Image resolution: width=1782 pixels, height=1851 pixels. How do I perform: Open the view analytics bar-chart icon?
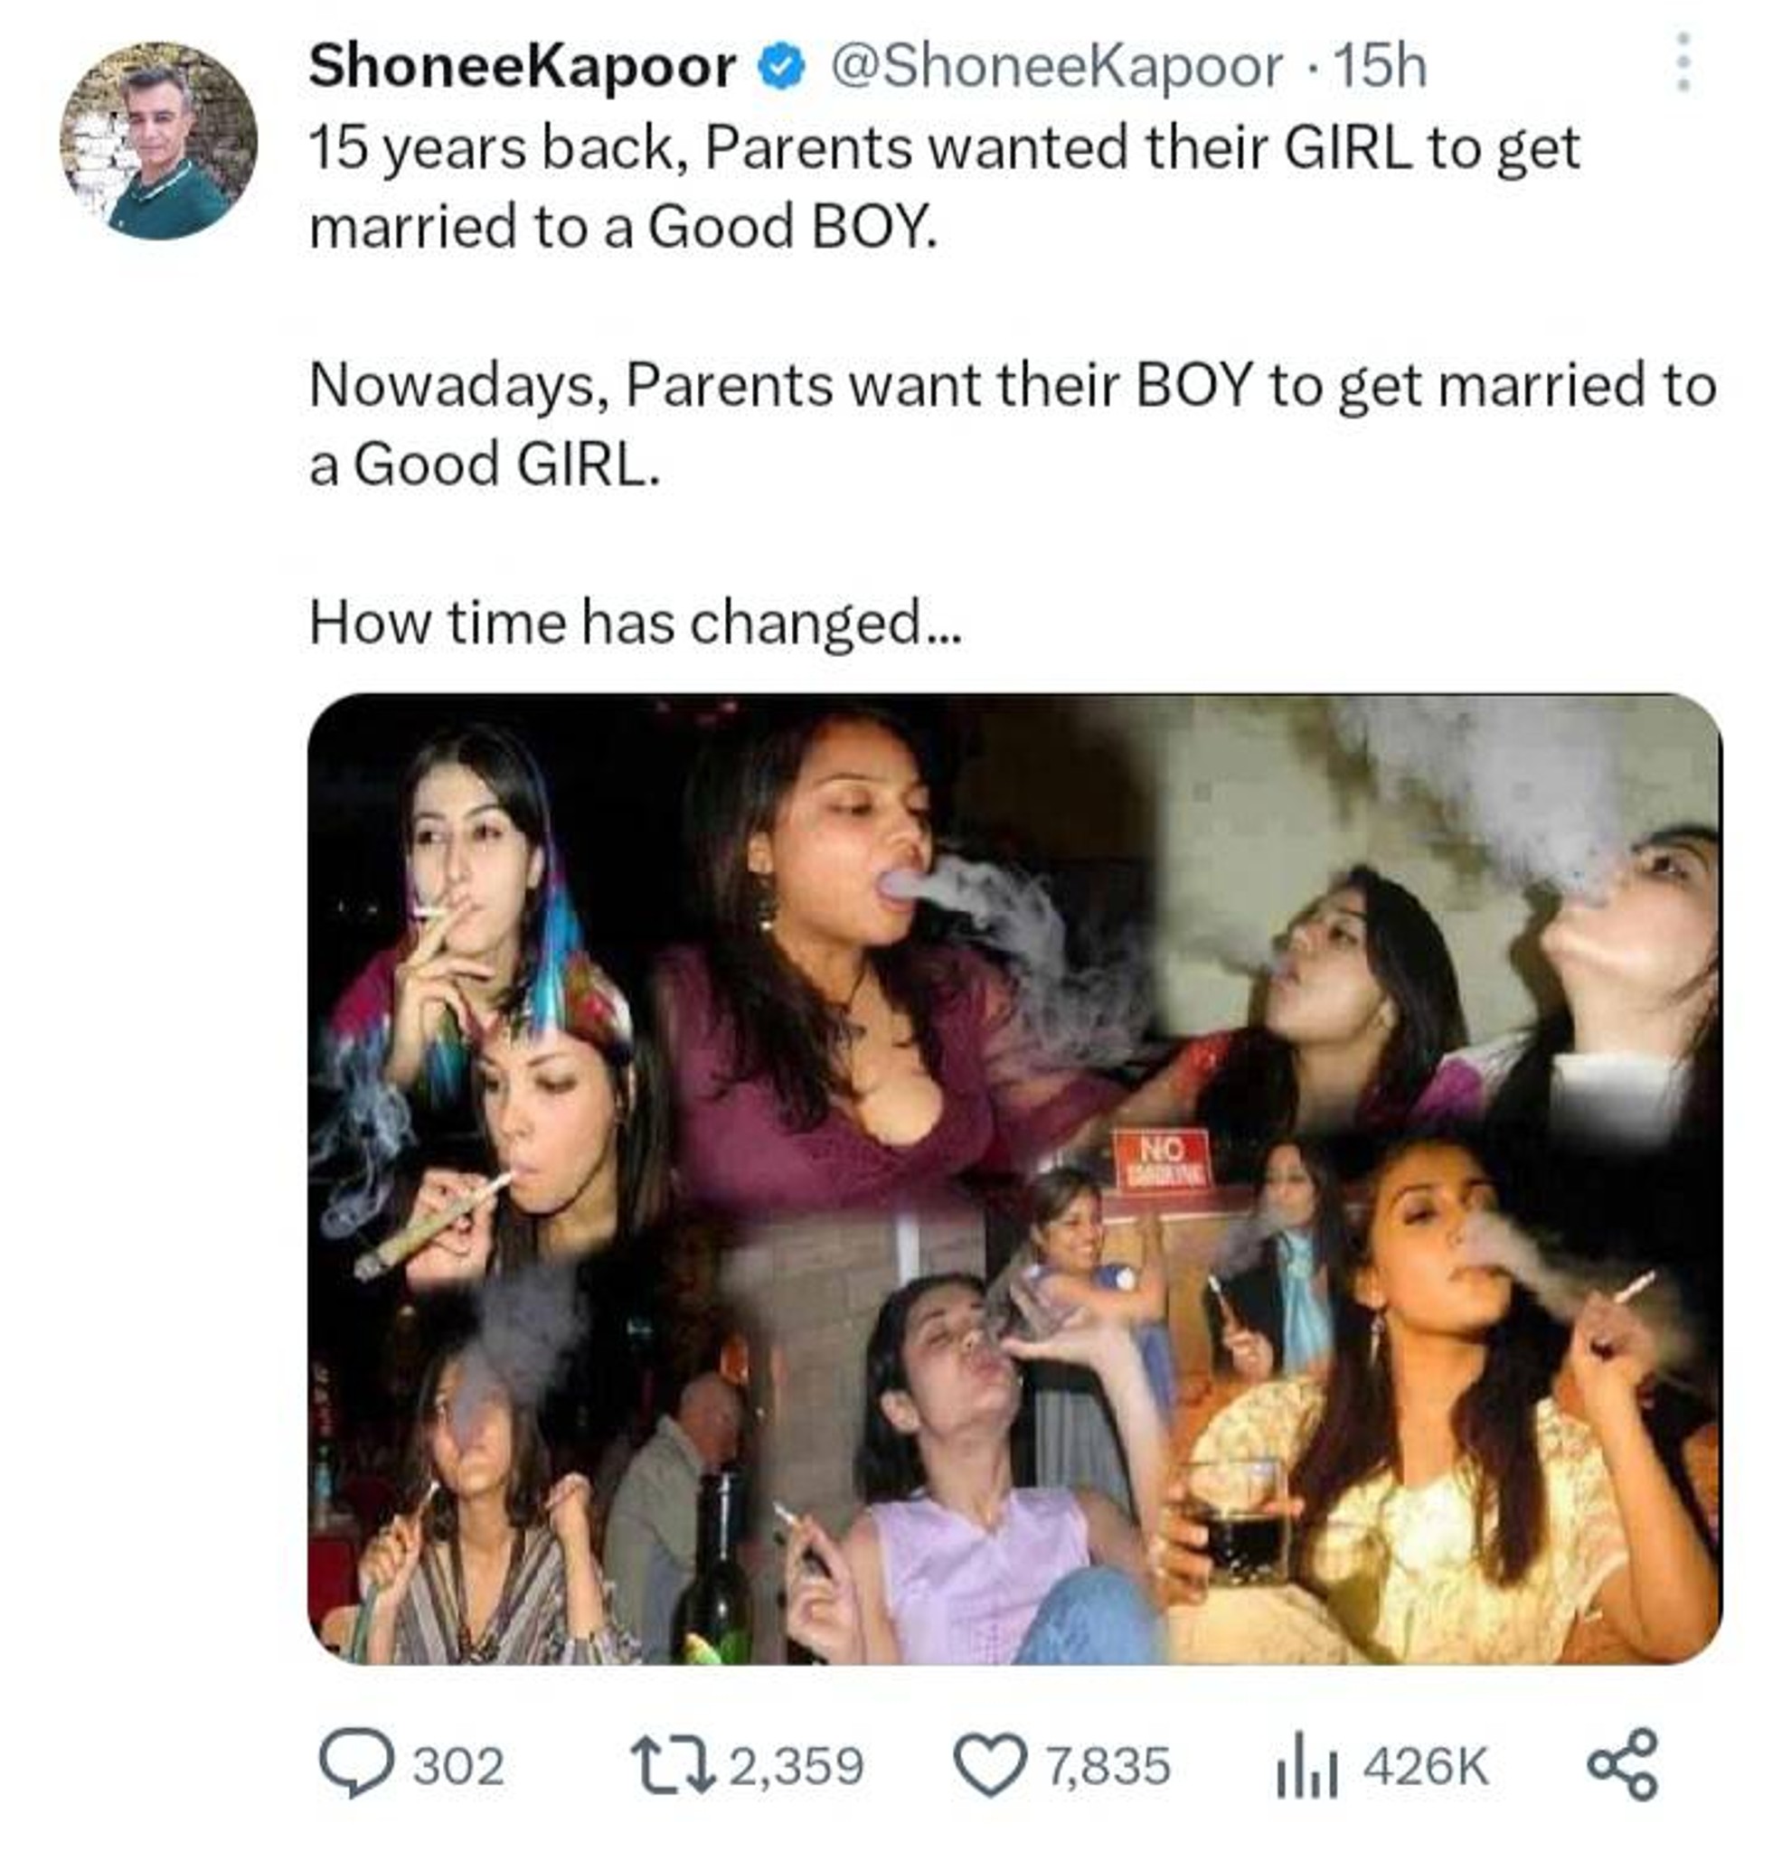tap(1306, 1766)
